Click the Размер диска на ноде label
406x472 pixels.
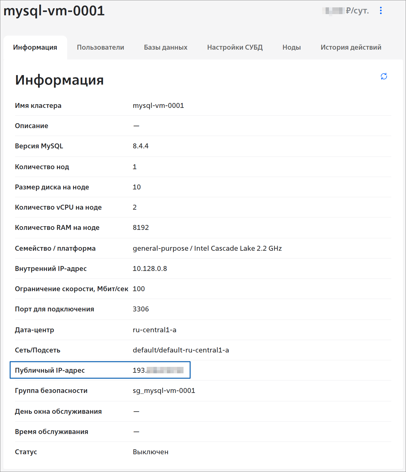pyautogui.click(x=52, y=187)
